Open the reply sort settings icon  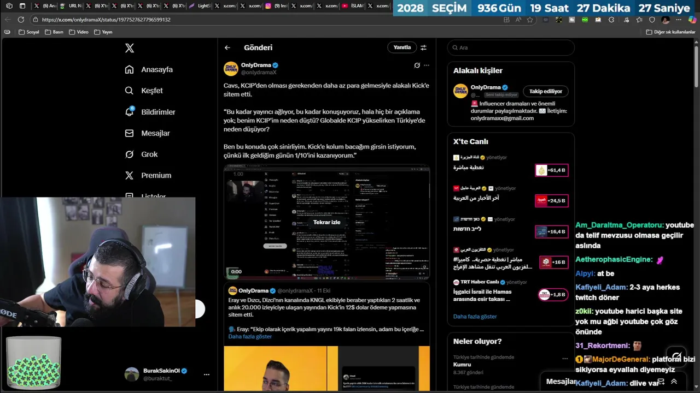(423, 47)
